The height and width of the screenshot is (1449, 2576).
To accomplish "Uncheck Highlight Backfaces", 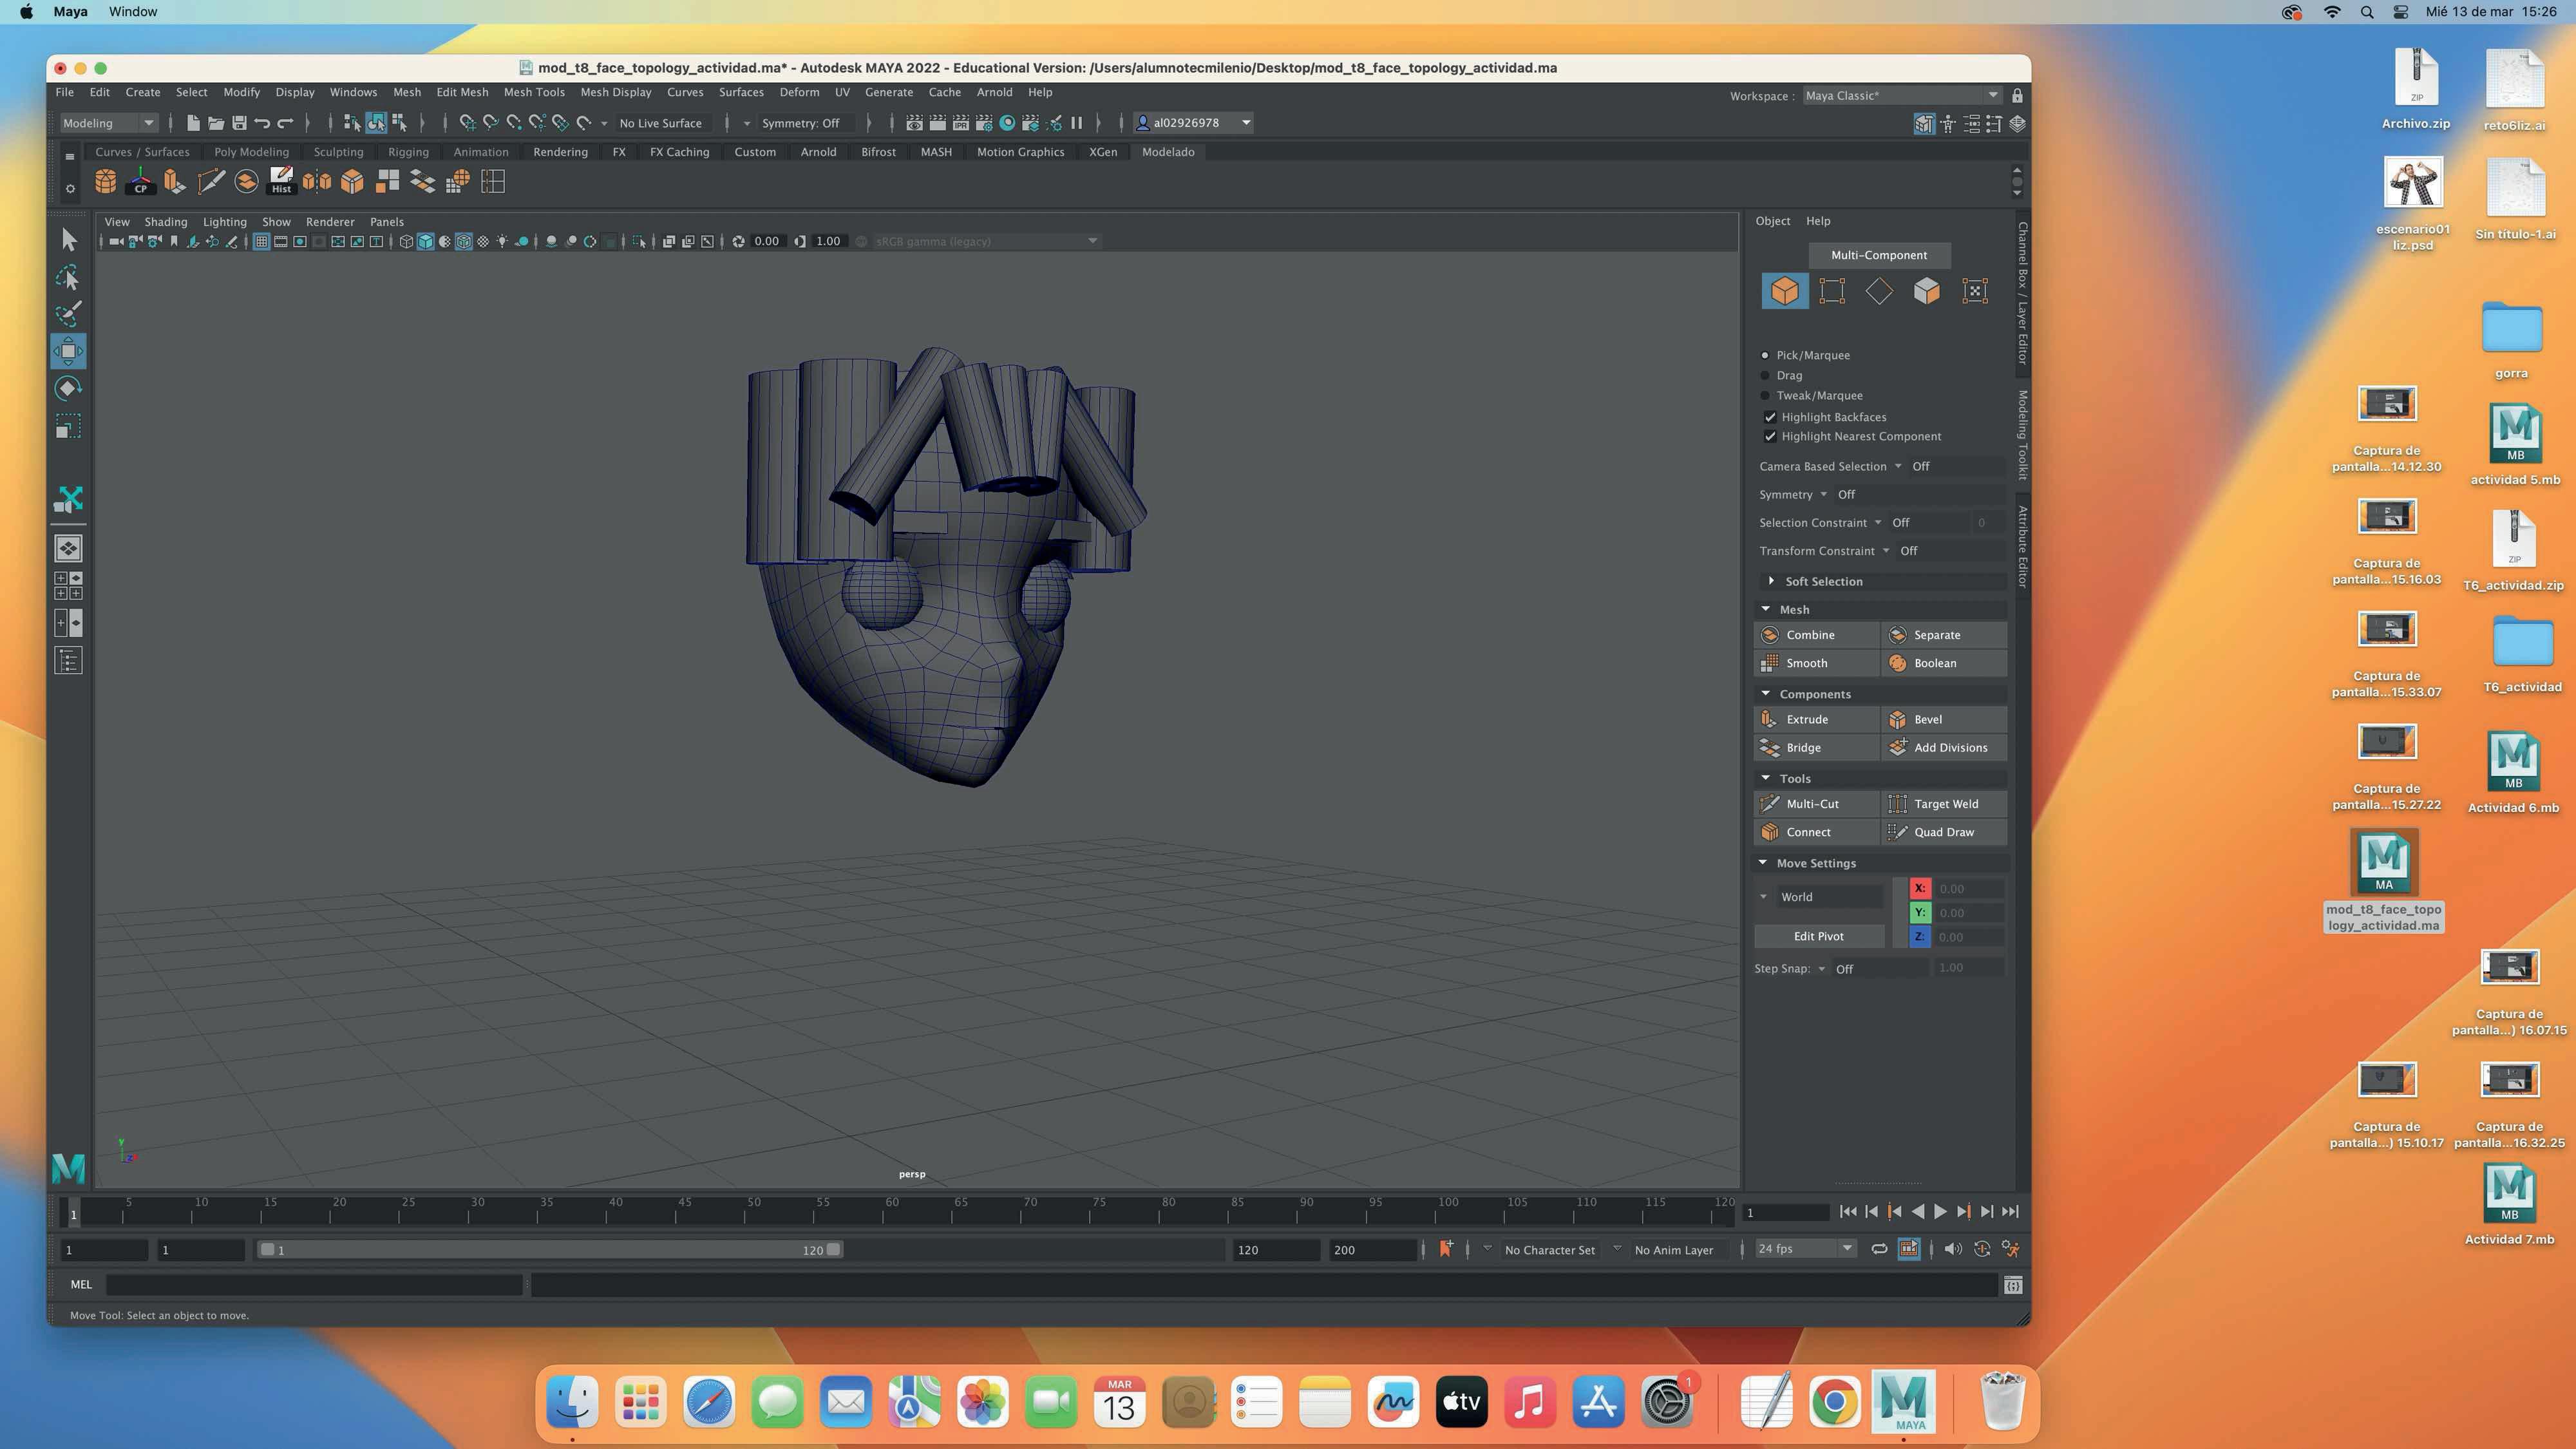I will click(x=1770, y=417).
